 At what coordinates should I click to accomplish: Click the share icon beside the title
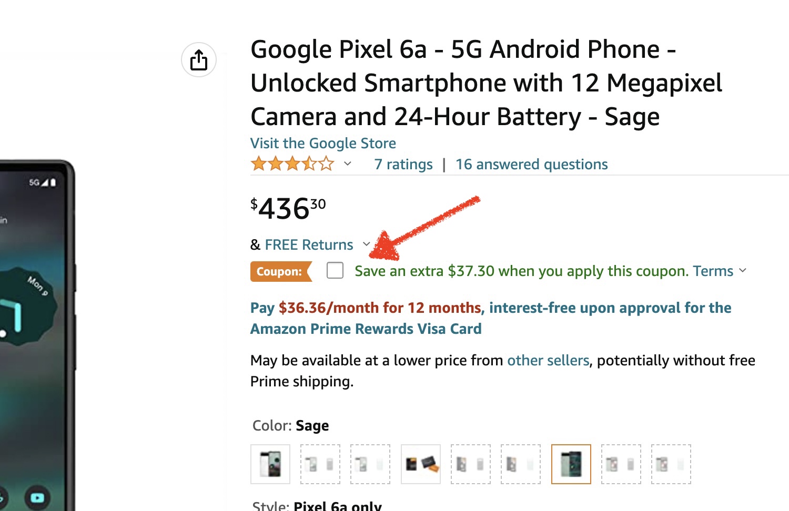point(199,60)
